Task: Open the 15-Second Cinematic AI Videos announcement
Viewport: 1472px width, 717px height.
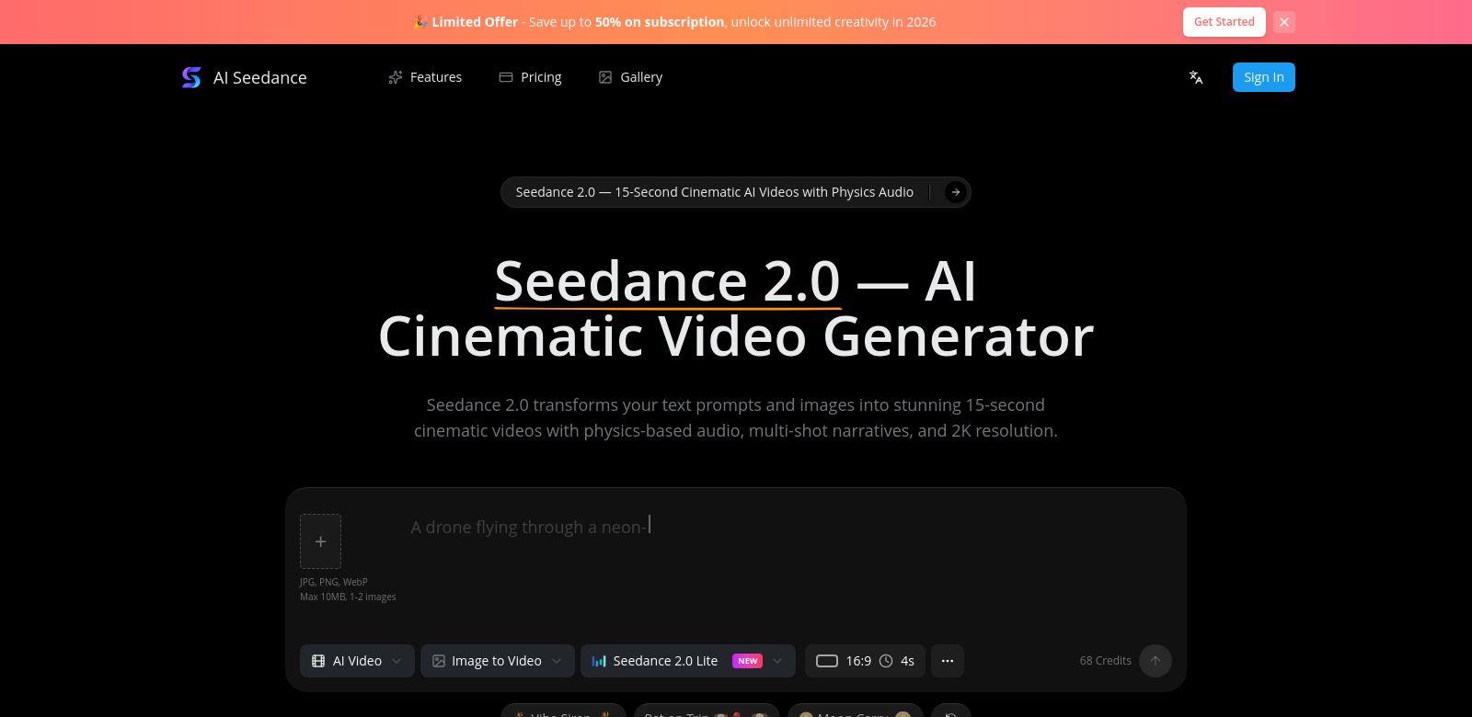Action: click(736, 192)
